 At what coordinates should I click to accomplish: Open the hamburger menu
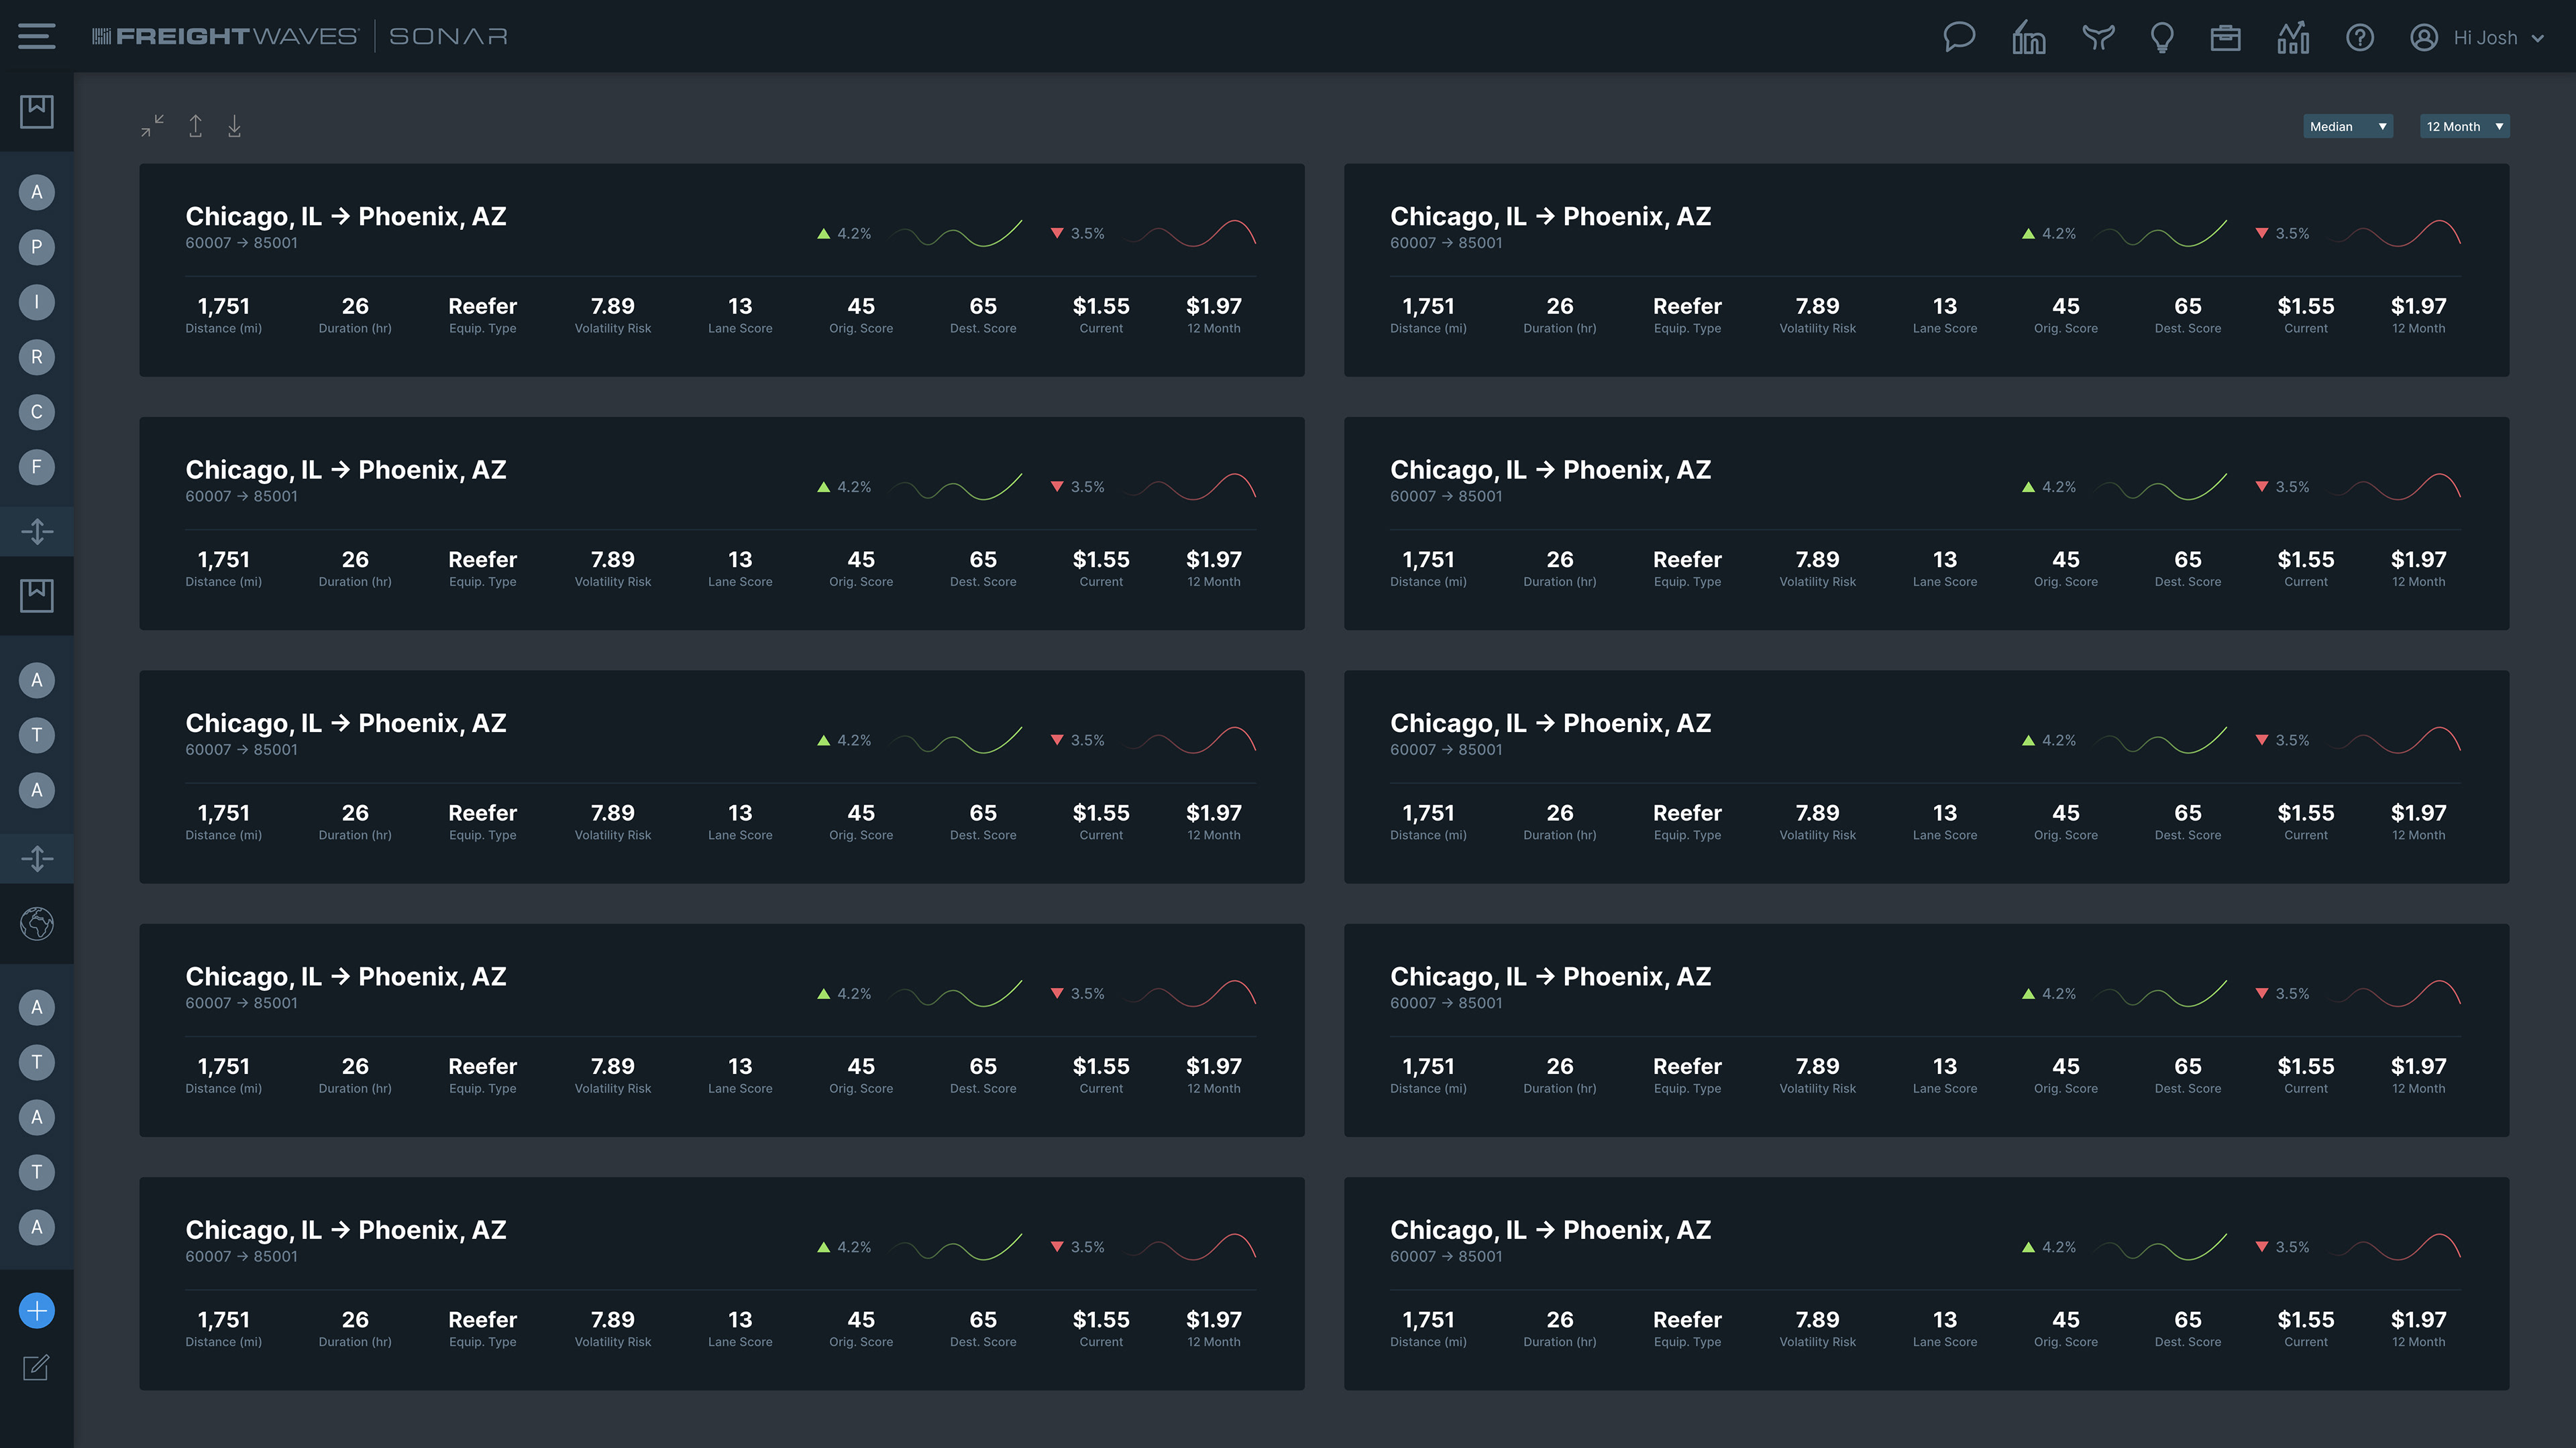click(36, 37)
